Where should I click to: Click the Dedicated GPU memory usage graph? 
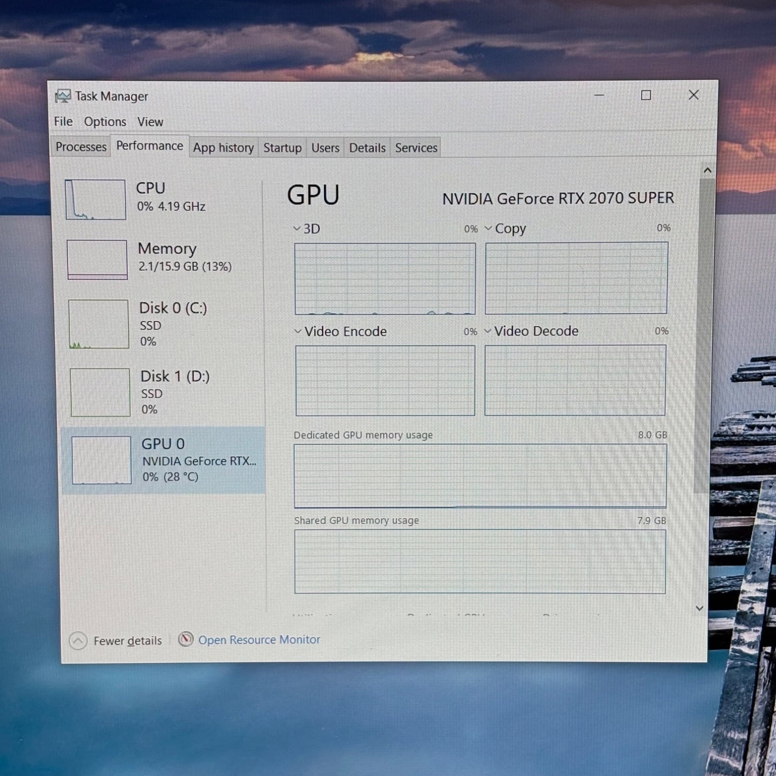480,476
